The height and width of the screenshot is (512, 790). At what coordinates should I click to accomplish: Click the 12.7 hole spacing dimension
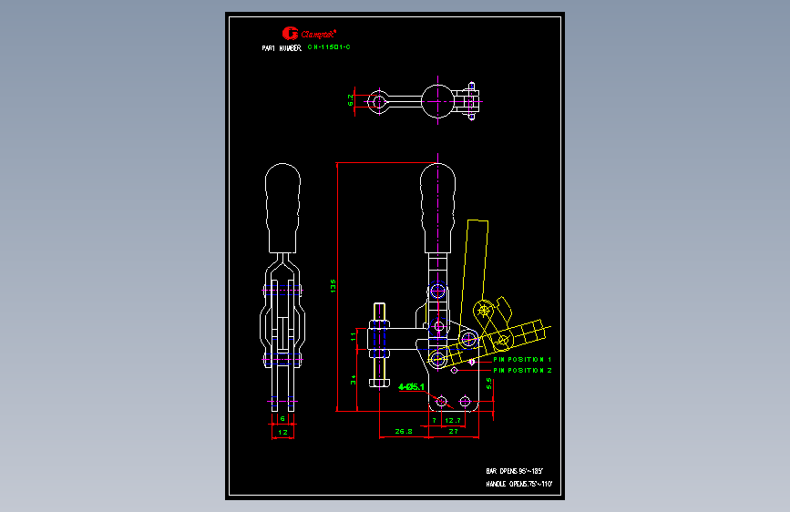click(453, 420)
